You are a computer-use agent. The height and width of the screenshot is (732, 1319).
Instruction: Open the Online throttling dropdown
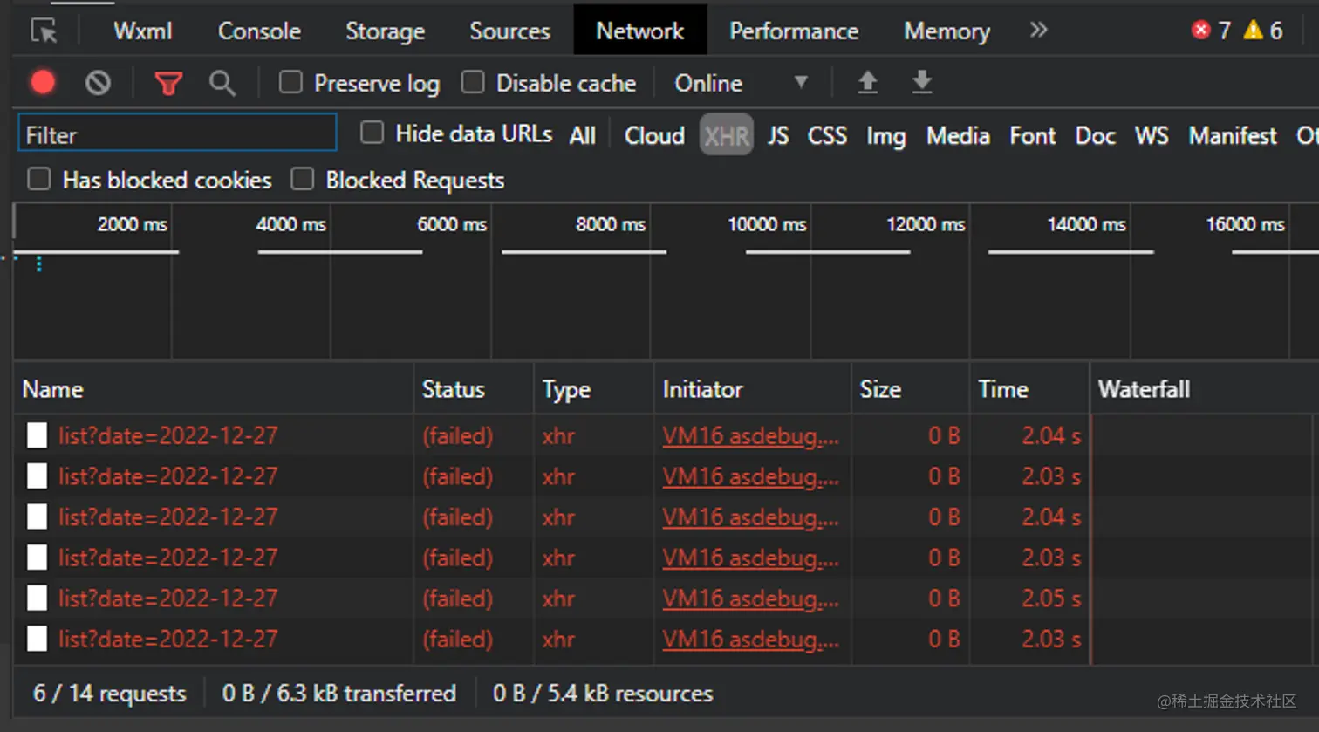coord(742,83)
